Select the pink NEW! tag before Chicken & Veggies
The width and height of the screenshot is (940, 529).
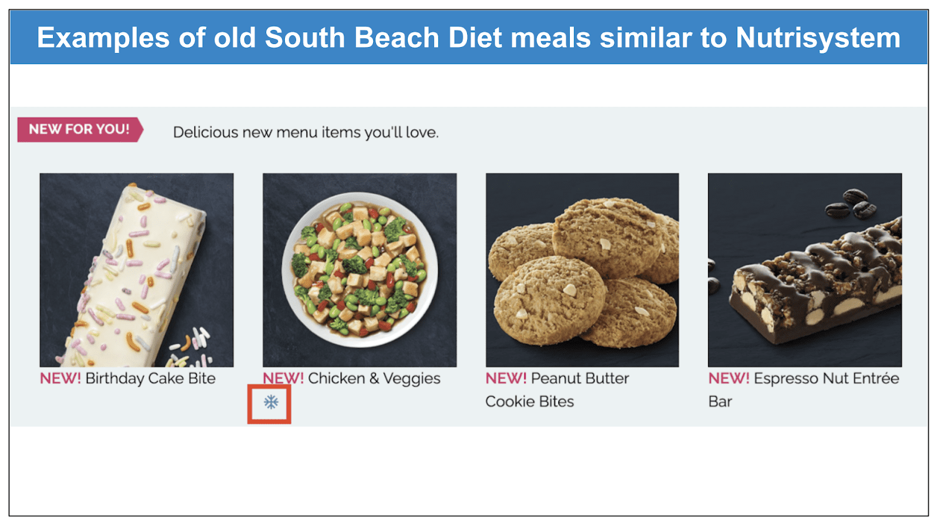coord(283,378)
